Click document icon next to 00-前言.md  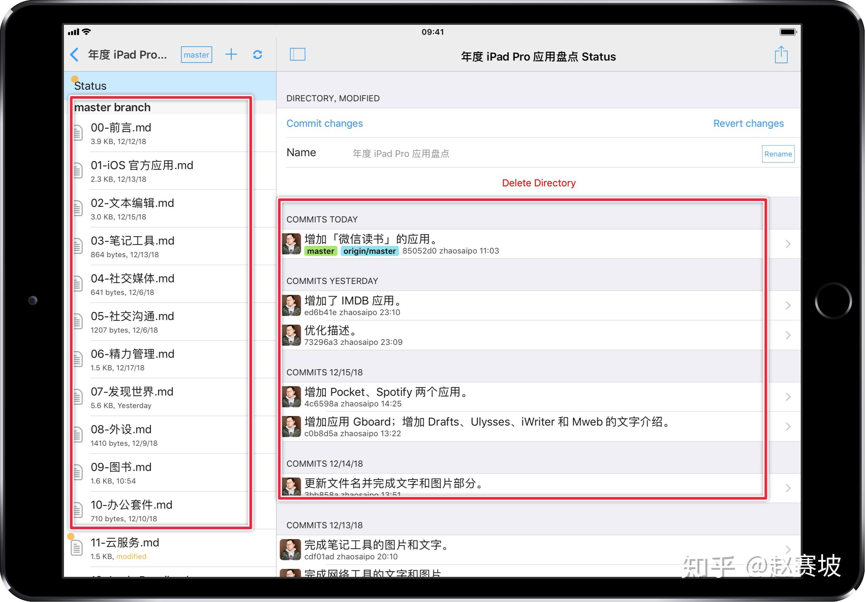pyautogui.click(x=78, y=133)
